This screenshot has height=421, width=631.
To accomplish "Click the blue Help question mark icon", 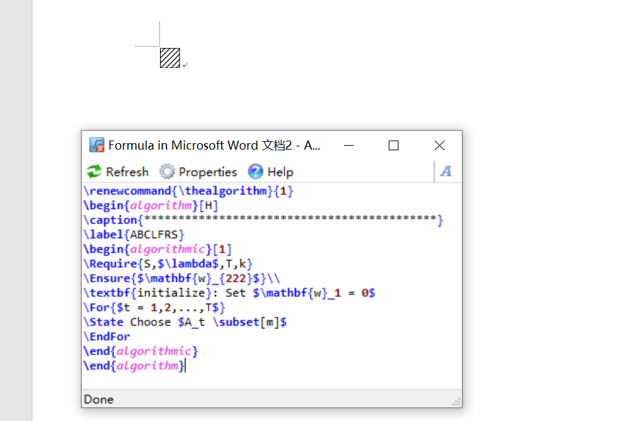I will [255, 172].
